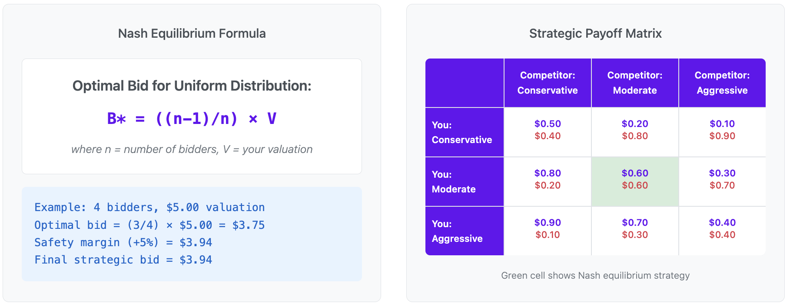The image size is (790, 306).
Task: Select the "Competitor: Aggressive" column header
Action: pyautogui.click(x=722, y=83)
